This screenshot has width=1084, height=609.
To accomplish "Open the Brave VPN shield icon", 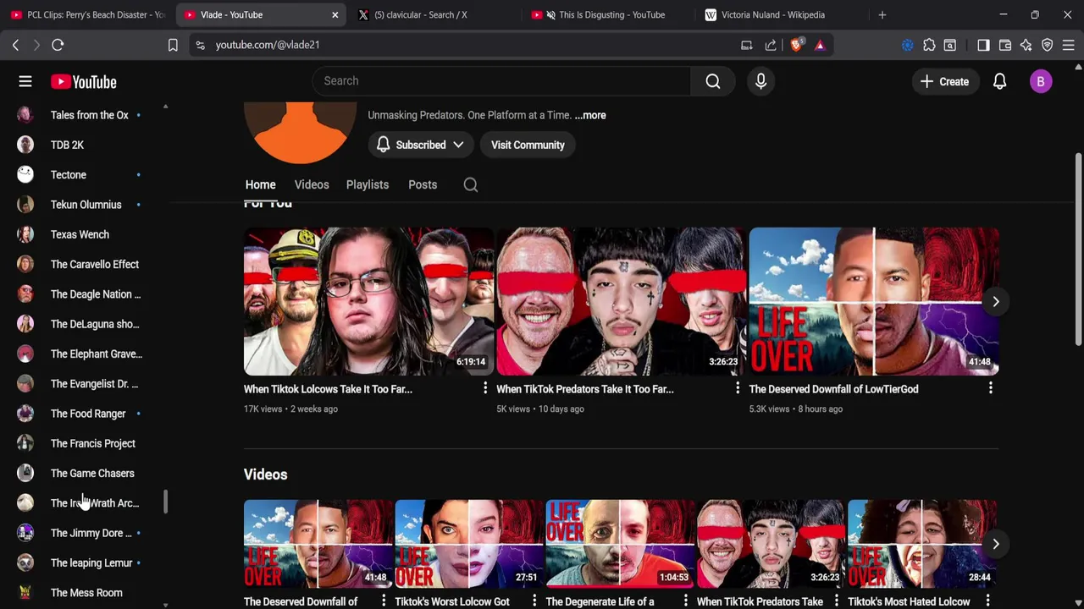I will click(x=1048, y=45).
